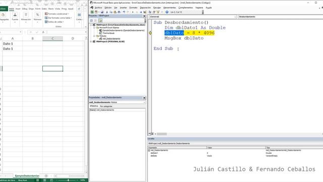Open the Archivo menu in VBA editor

[98, 8]
